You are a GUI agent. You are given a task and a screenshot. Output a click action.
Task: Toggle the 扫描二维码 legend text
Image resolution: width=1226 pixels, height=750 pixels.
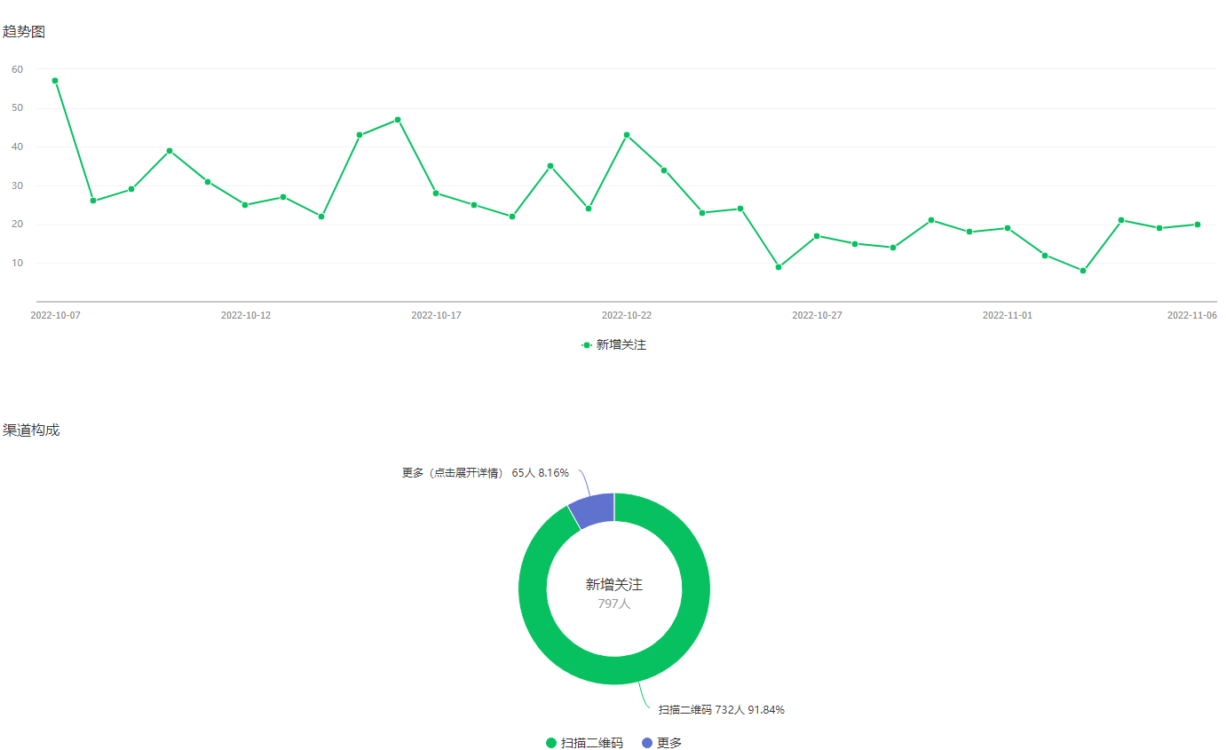(x=591, y=743)
